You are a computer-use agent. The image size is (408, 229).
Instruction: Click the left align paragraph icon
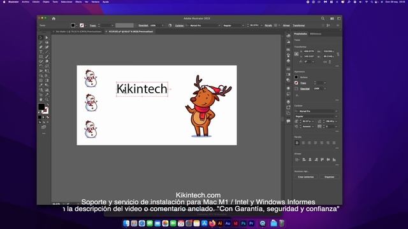tap(297, 142)
